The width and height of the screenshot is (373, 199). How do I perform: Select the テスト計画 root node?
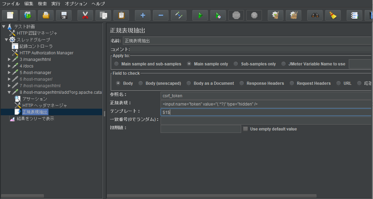25,26
